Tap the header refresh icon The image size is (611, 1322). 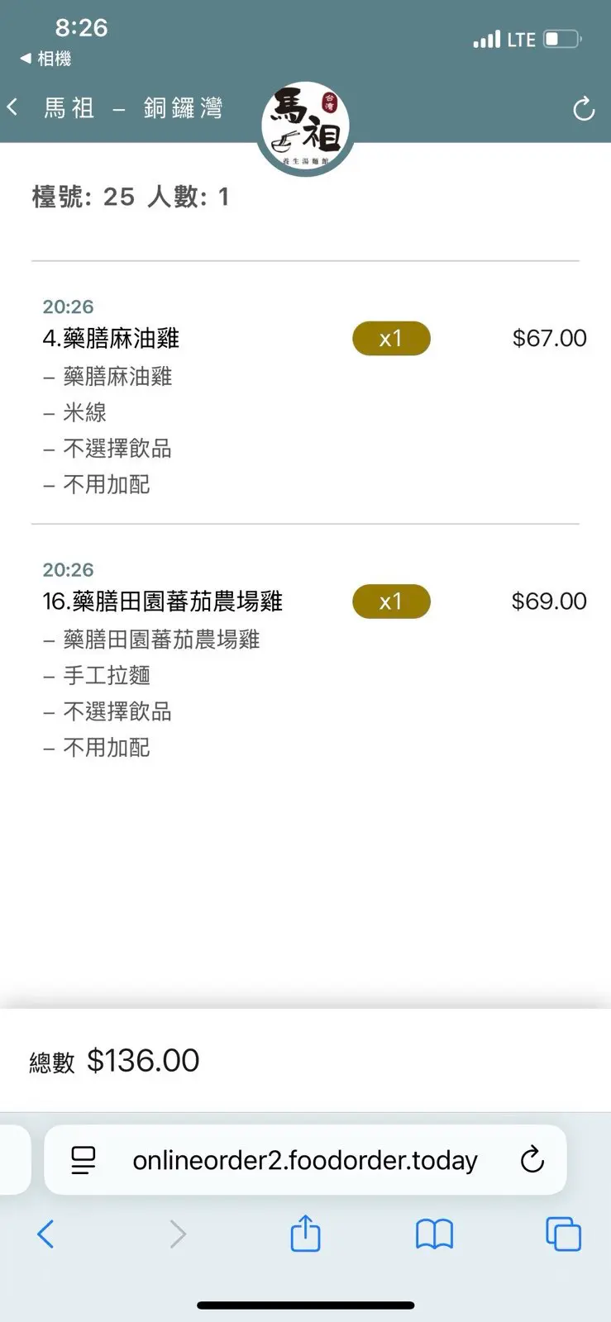[x=584, y=109]
